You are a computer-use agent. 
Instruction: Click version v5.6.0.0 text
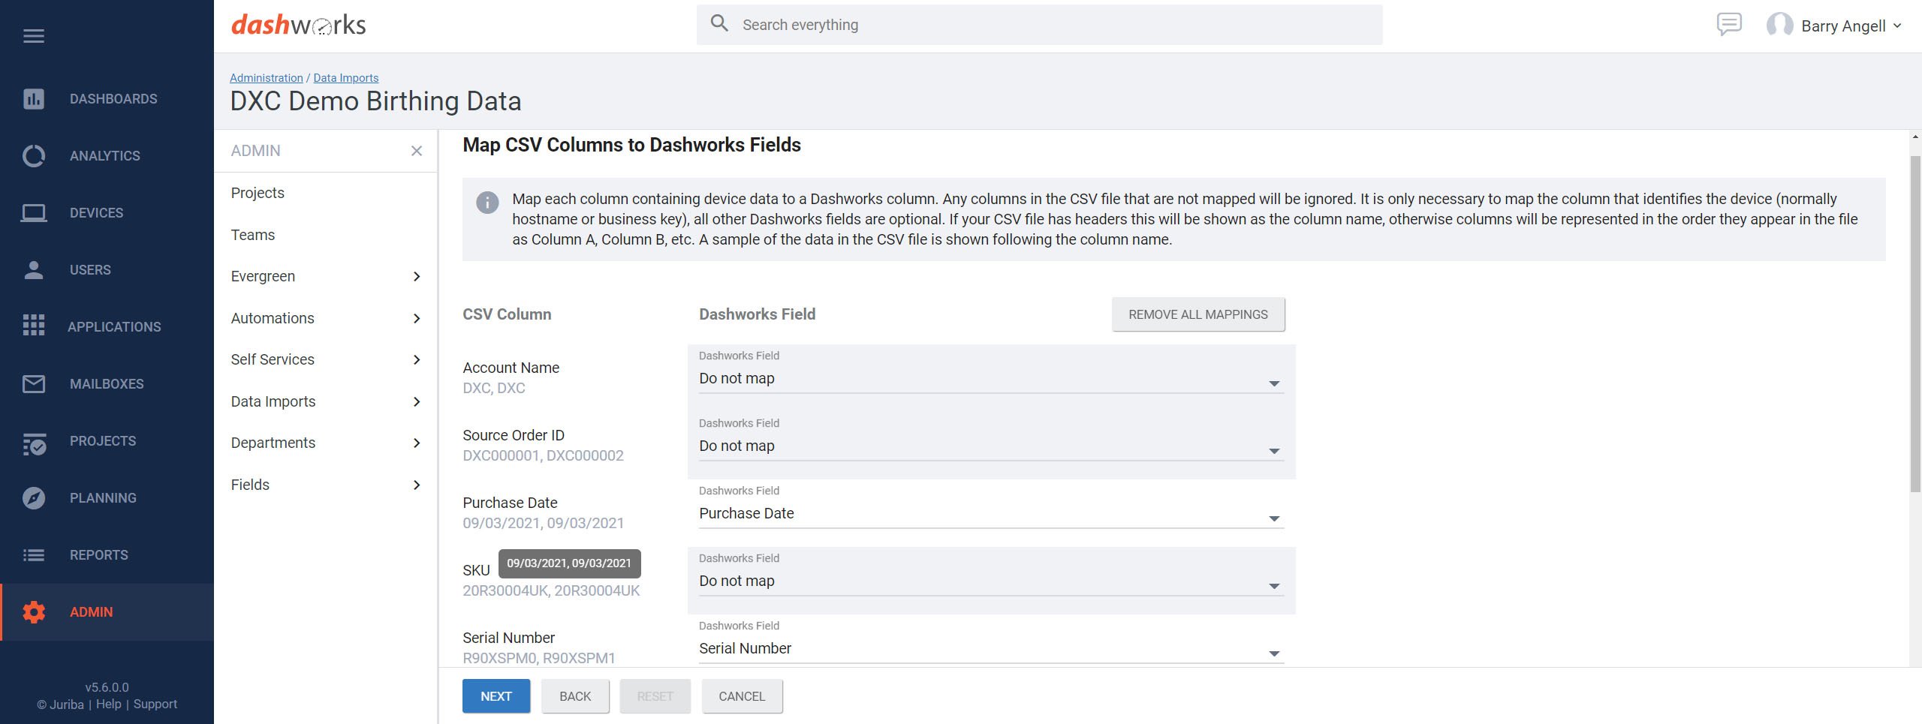coord(107,687)
